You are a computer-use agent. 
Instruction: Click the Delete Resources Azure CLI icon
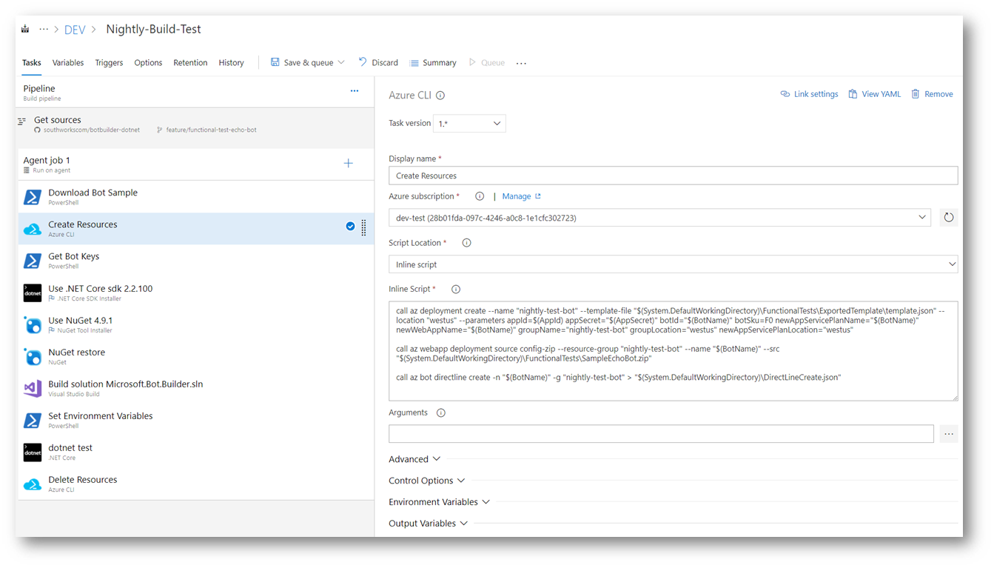click(x=33, y=484)
